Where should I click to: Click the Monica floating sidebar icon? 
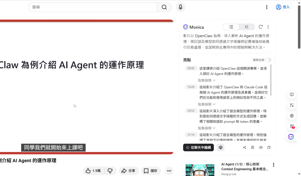291,137
